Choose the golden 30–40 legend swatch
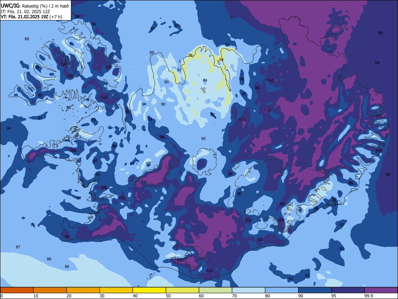This screenshot has width=398, height=299. click(x=116, y=290)
